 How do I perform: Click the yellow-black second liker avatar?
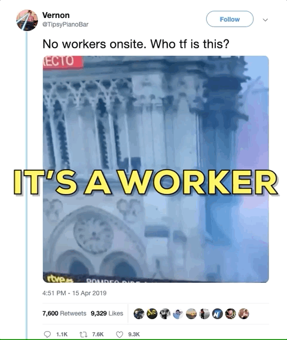(152, 314)
